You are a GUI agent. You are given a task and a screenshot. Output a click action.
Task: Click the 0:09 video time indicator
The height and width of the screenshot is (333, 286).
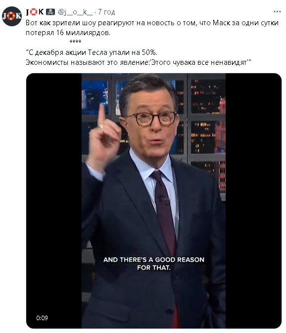pyautogui.click(x=42, y=318)
